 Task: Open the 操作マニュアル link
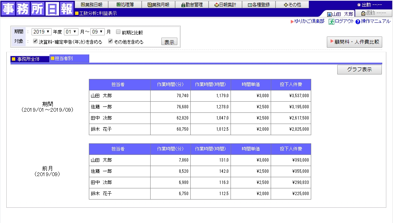tap(376, 21)
